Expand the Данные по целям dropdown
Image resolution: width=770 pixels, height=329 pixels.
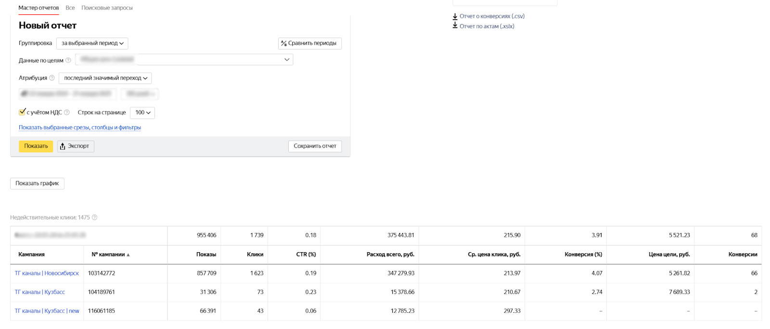pyautogui.click(x=286, y=60)
